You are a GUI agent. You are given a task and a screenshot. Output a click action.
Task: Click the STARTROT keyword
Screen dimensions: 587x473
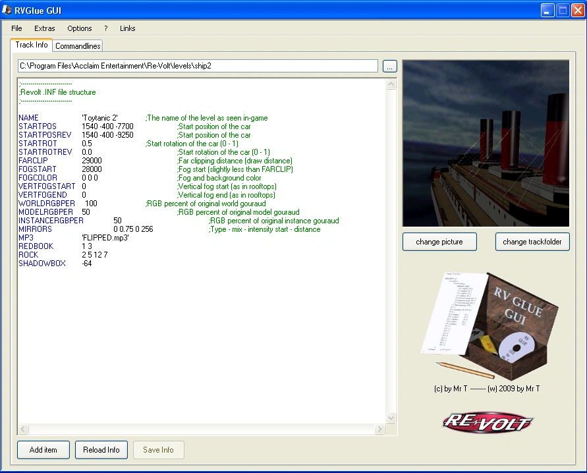point(38,144)
